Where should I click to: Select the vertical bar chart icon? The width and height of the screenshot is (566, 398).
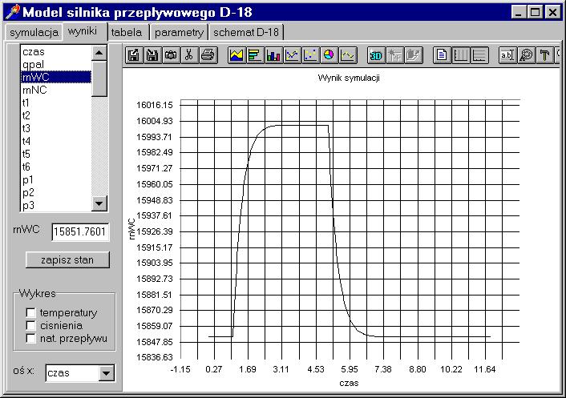[x=273, y=55]
